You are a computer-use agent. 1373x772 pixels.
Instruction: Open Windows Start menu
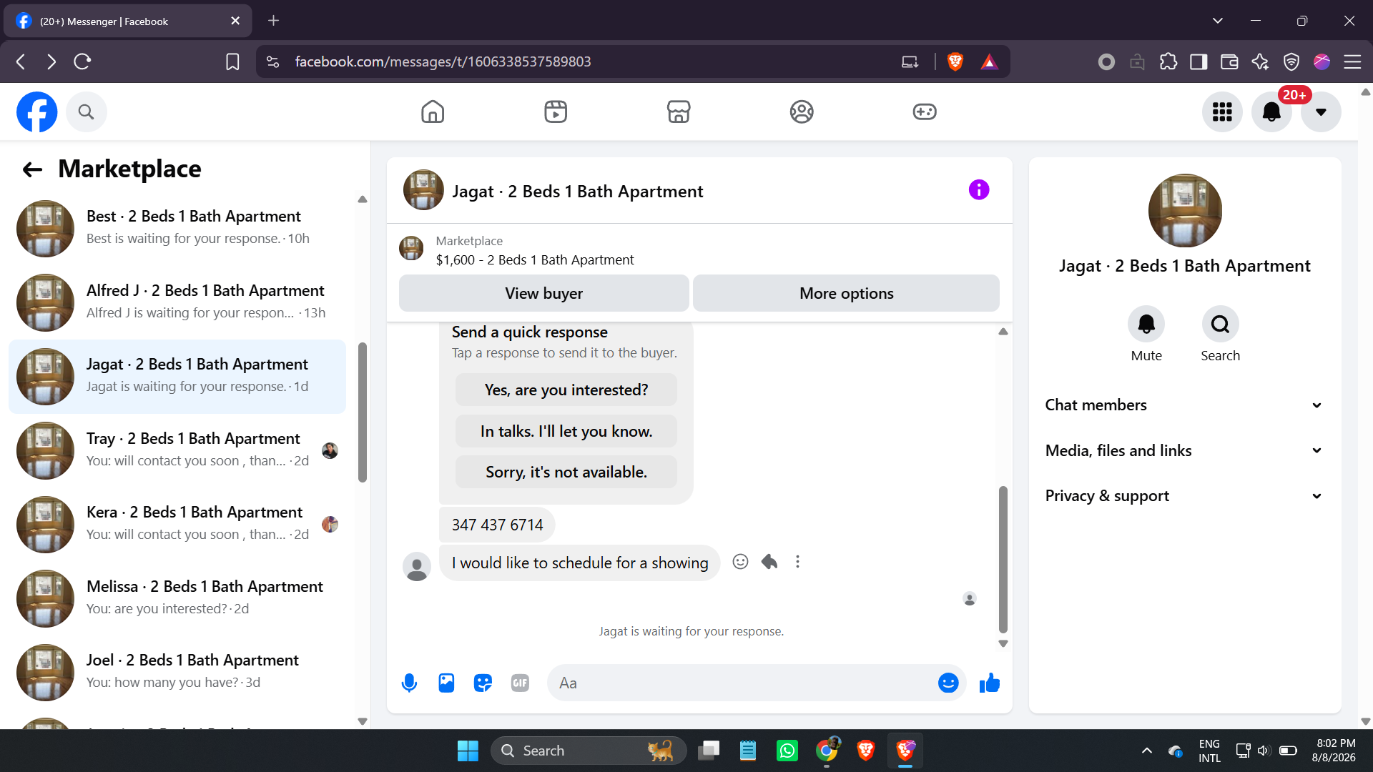[468, 751]
